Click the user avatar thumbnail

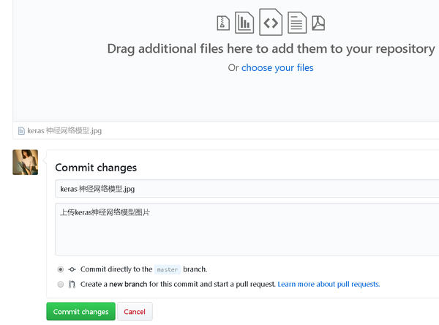pos(26,162)
